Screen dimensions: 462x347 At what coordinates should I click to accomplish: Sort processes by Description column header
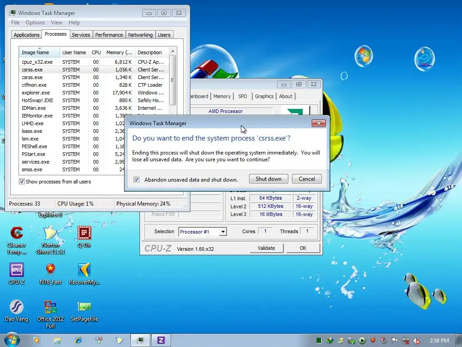coord(152,52)
